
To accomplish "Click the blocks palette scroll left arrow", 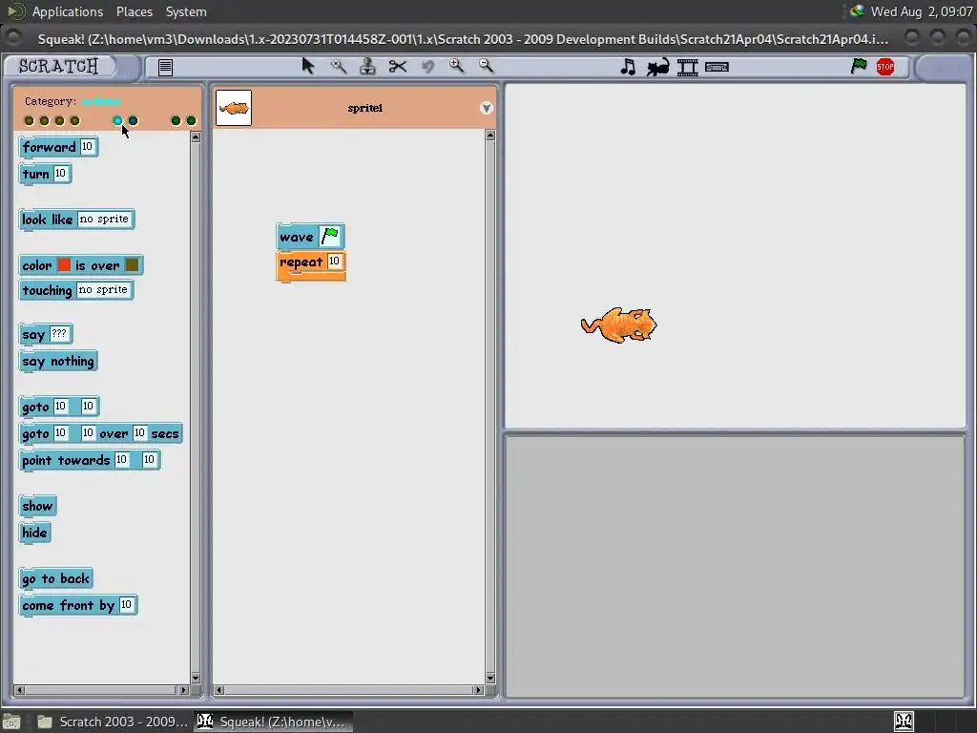I will point(19,690).
